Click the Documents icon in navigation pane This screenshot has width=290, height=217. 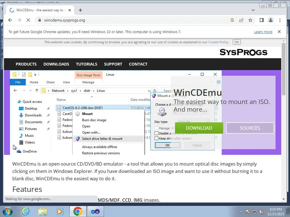pos(21,122)
